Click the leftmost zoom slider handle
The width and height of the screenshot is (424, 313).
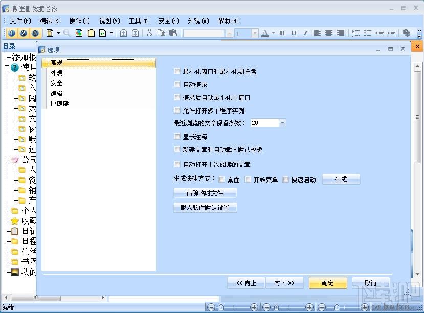(221, 307)
